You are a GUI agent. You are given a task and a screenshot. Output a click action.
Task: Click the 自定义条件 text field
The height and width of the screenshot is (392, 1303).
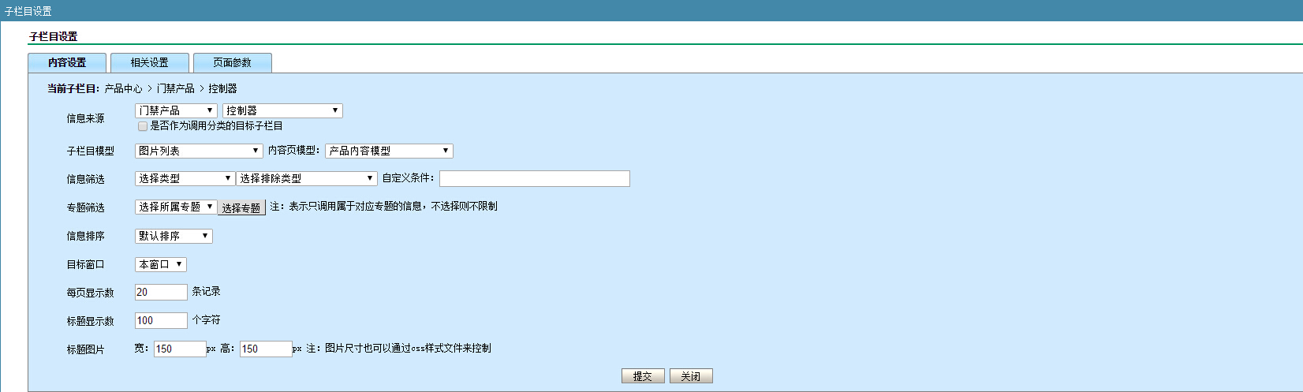pyautogui.click(x=534, y=179)
